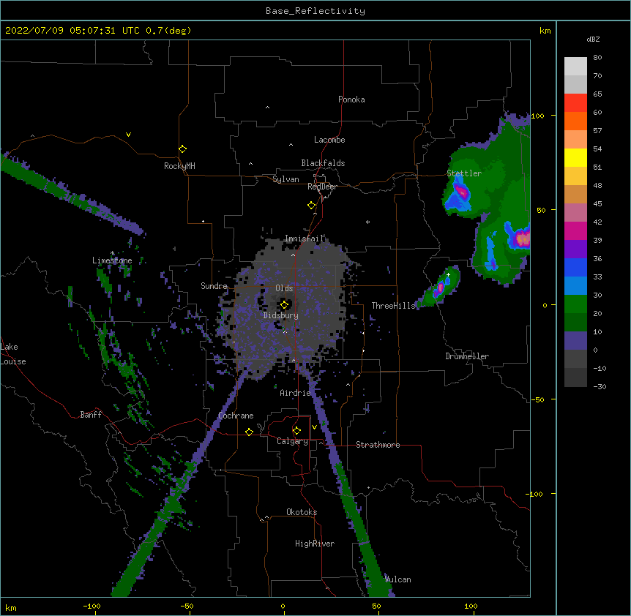
Task: Click the Blackfalds city label
Action: coord(323,163)
